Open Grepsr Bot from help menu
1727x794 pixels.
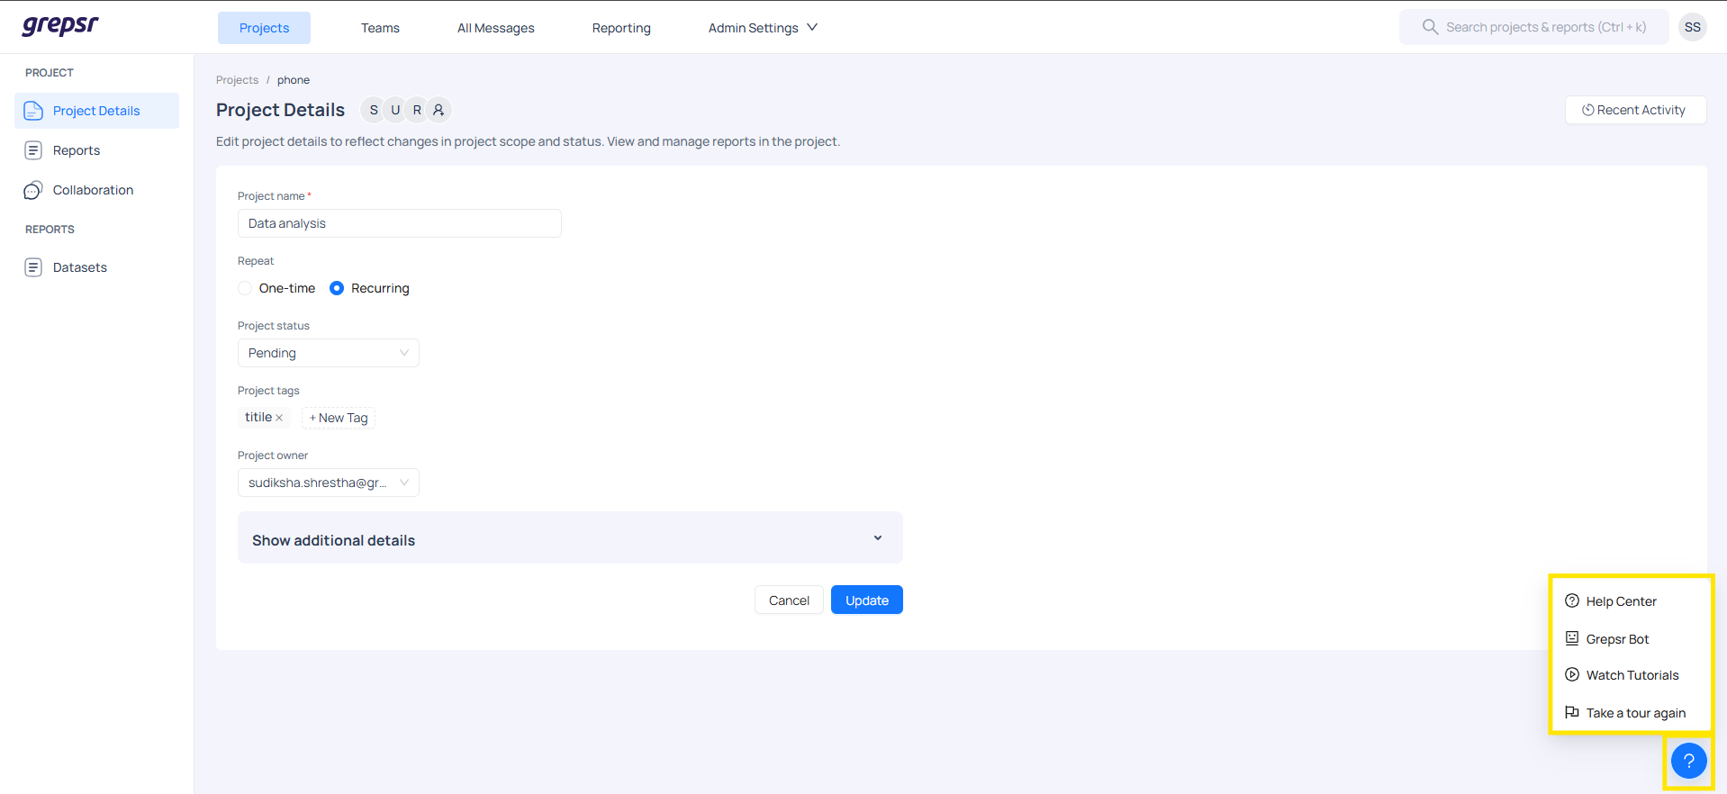tap(1617, 639)
